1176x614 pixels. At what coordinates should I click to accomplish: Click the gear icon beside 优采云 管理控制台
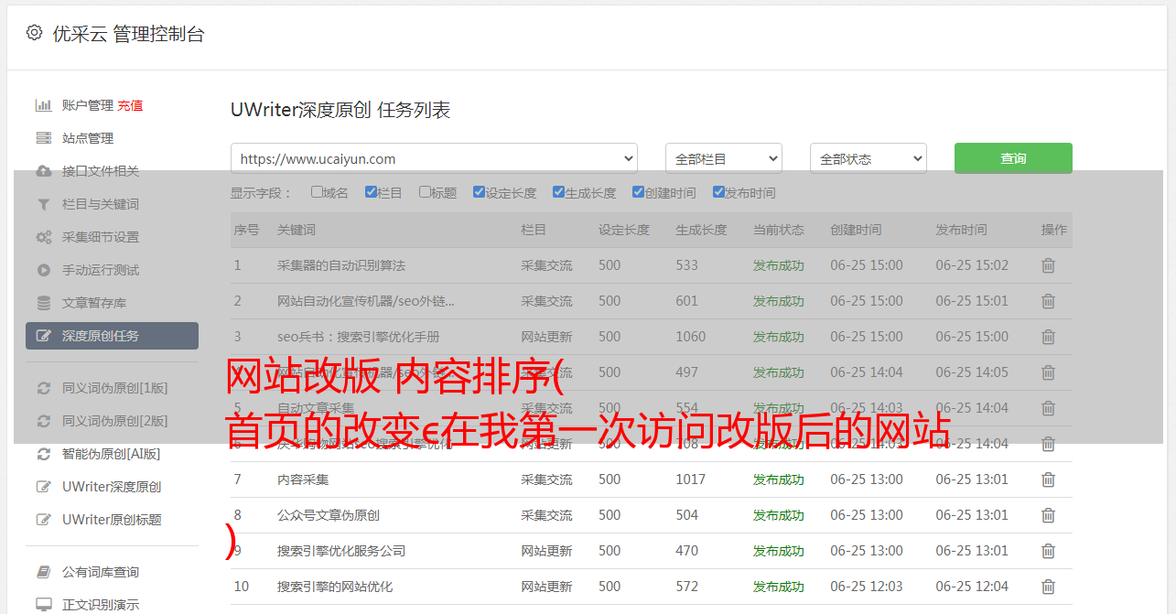(34, 33)
